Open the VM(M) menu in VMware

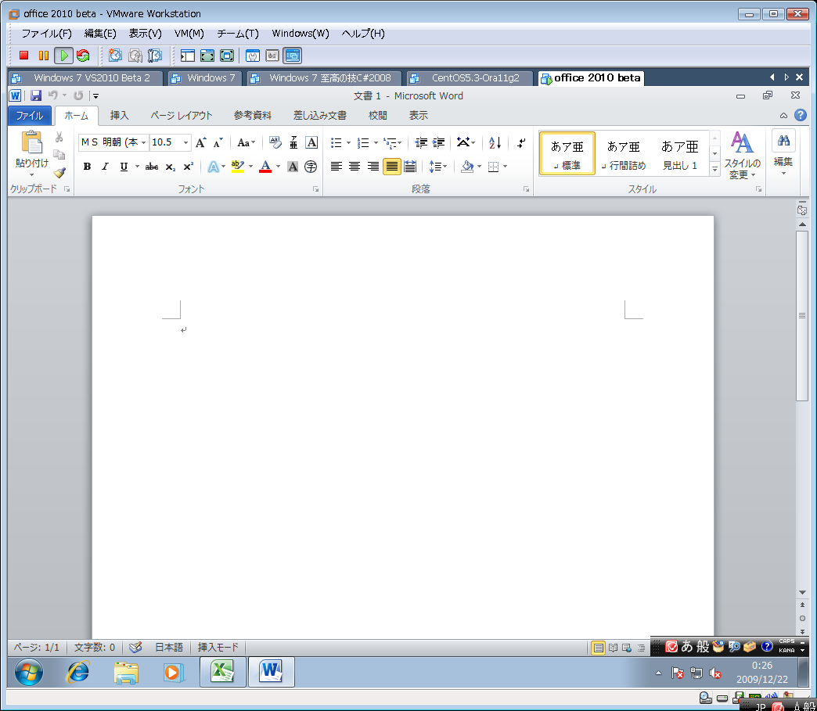click(189, 34)
